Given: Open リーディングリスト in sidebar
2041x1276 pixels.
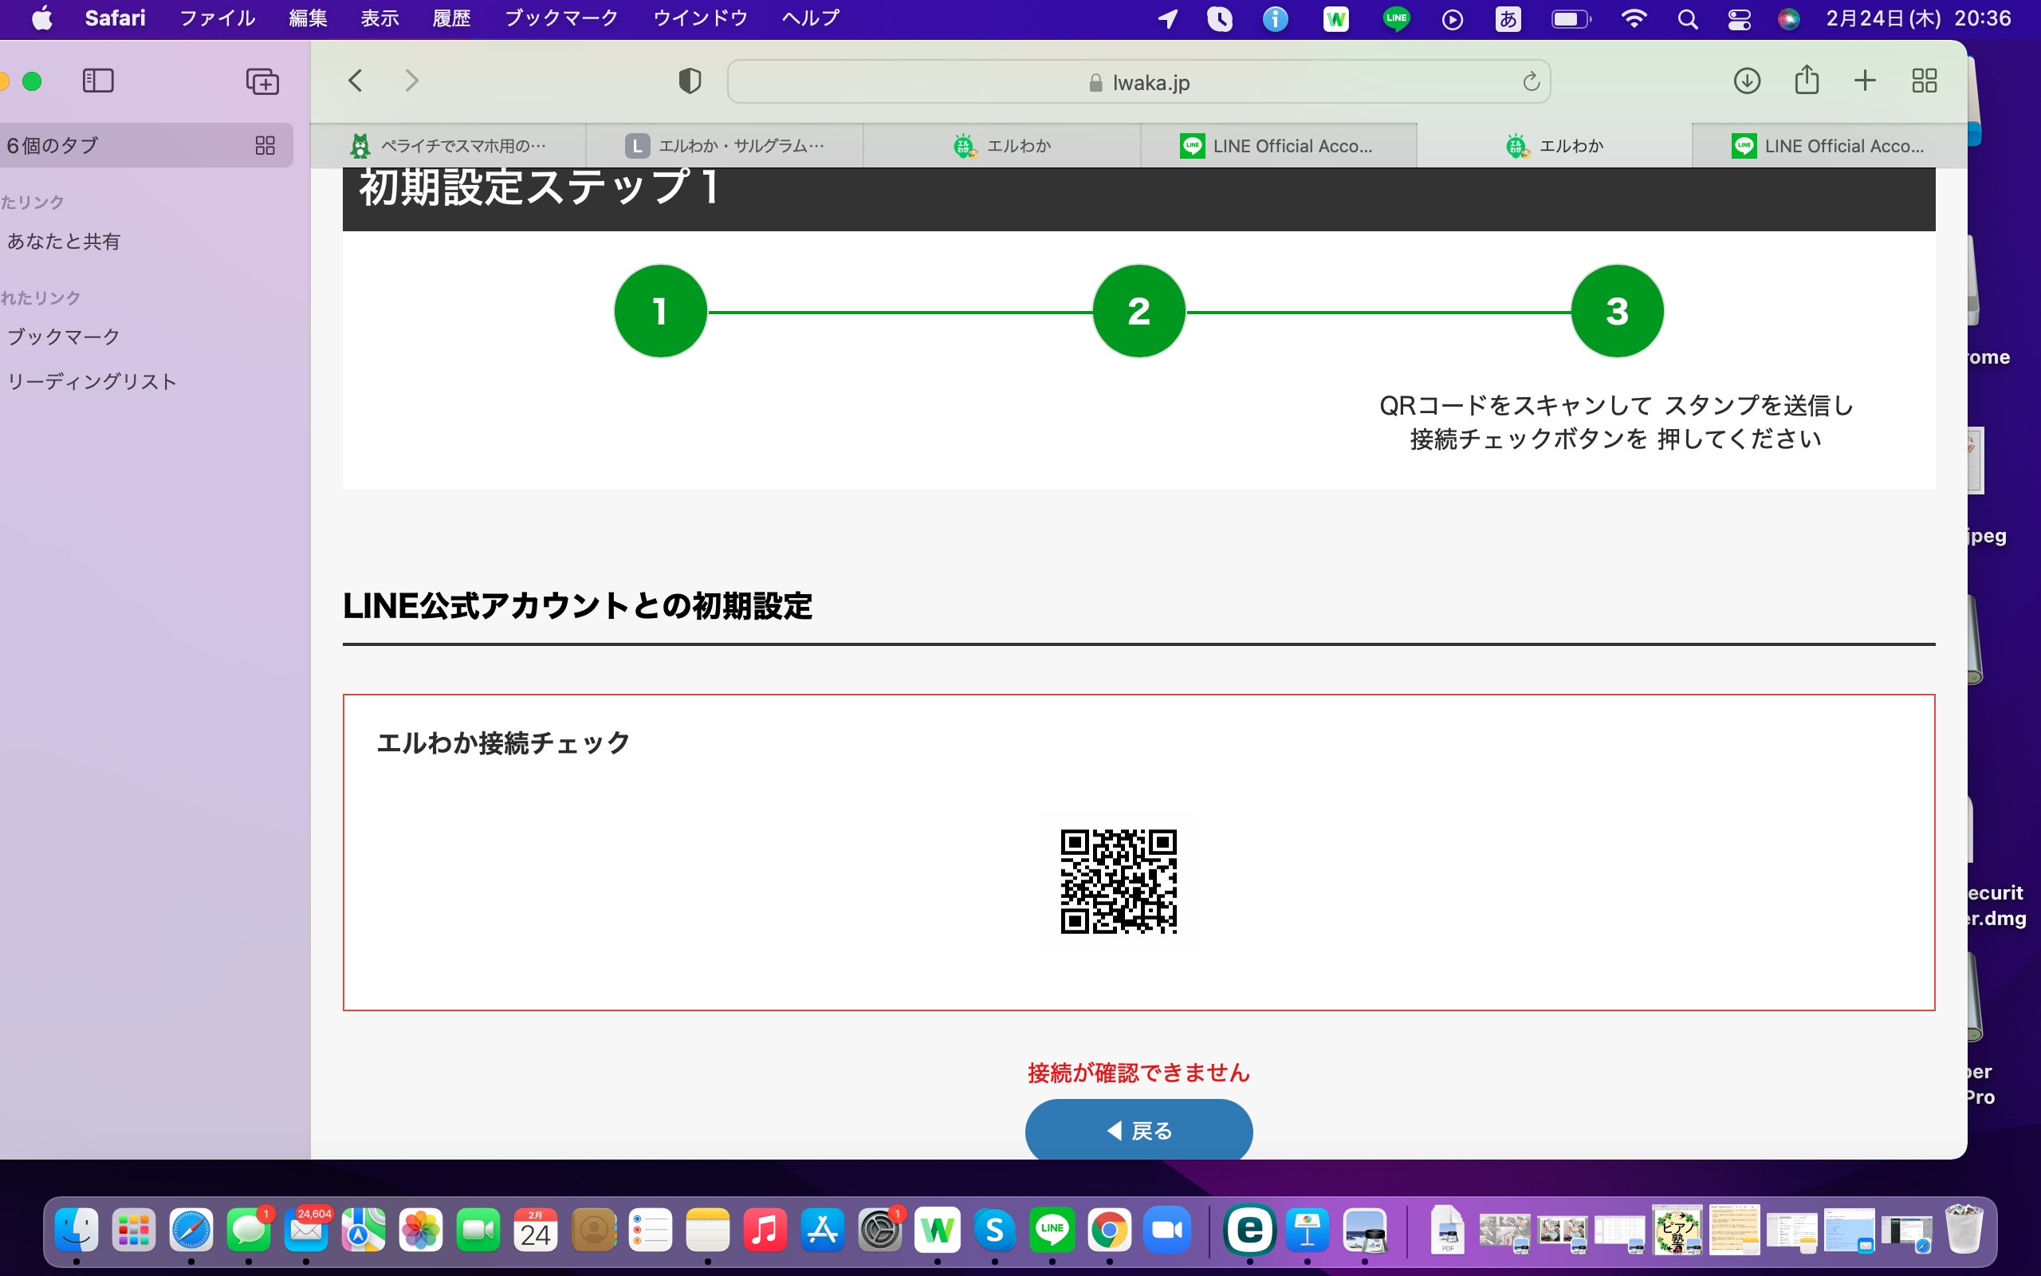Looking at the screenshot, I should tap(92, 381).
